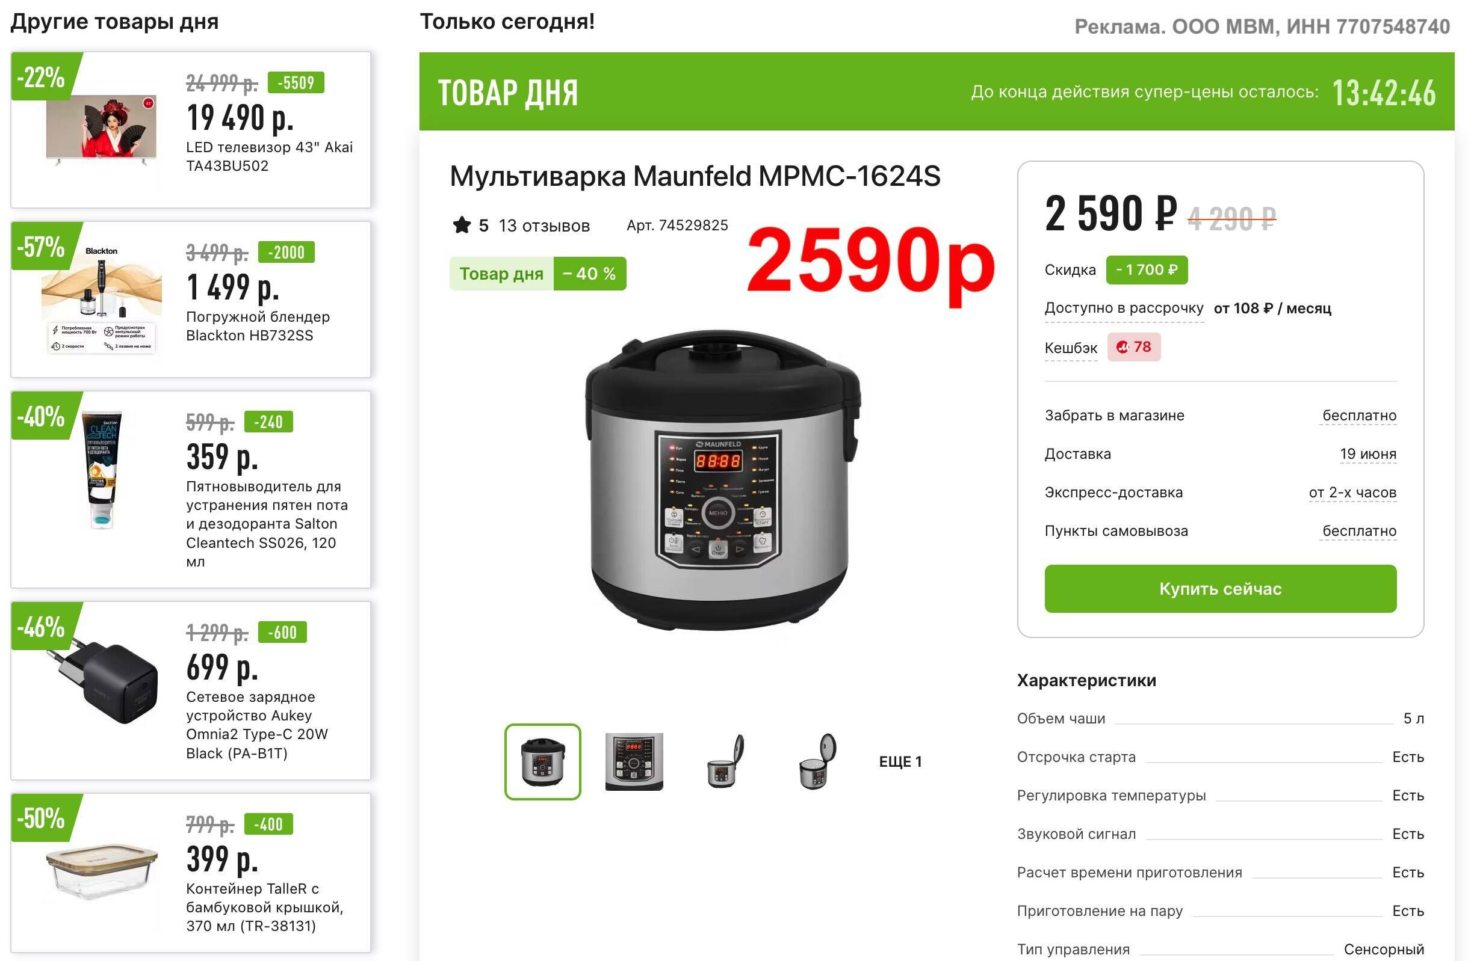
Task: Click the TalleR glass container image
Action: coord(102,871)
